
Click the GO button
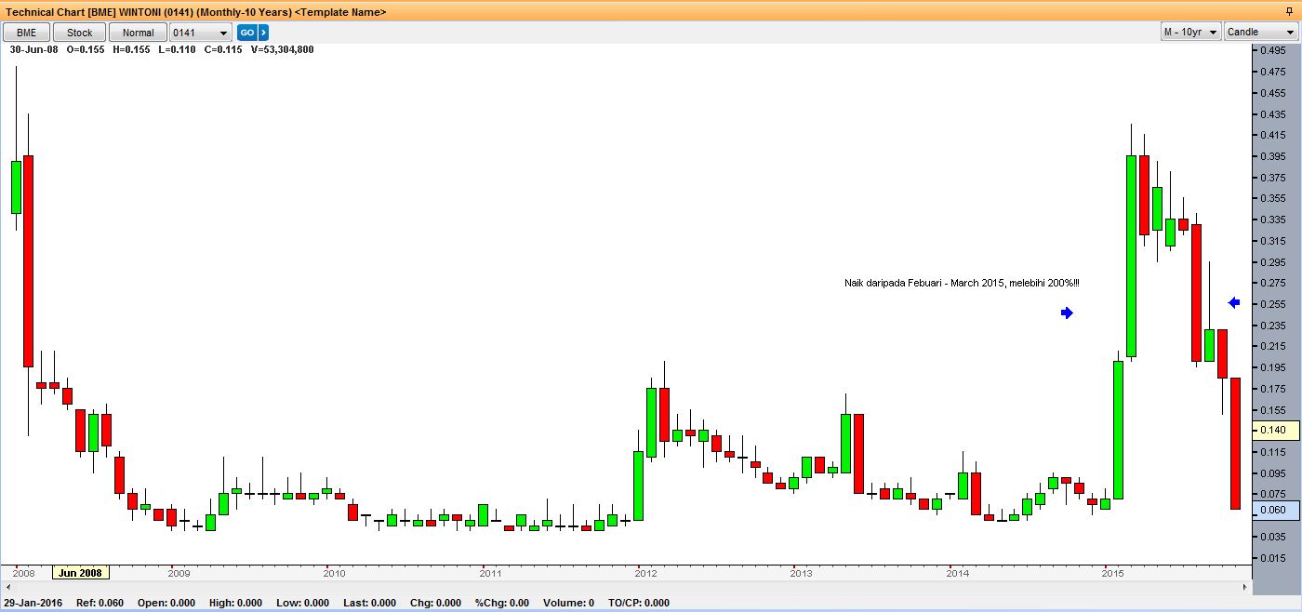tap(247, 33)
